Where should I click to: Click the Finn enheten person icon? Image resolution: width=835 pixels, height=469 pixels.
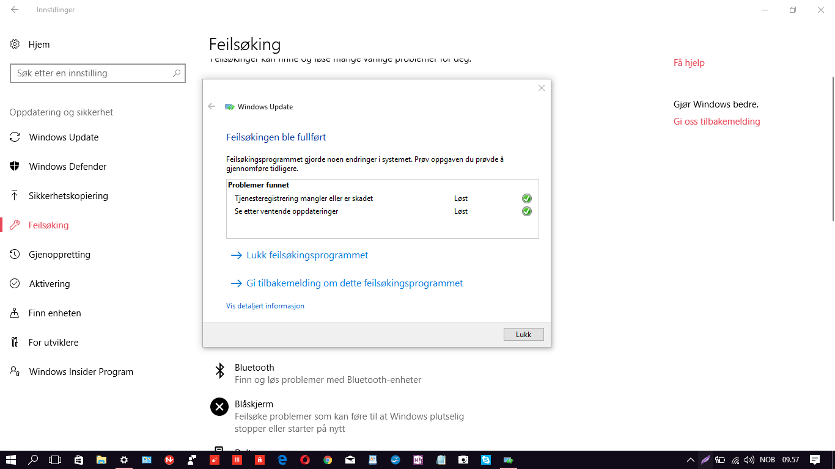[x=15, y=313]
